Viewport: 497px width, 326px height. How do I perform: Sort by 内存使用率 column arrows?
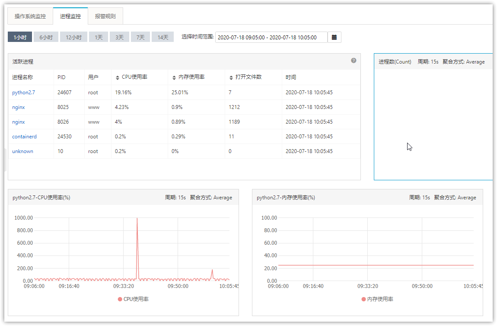174,77
